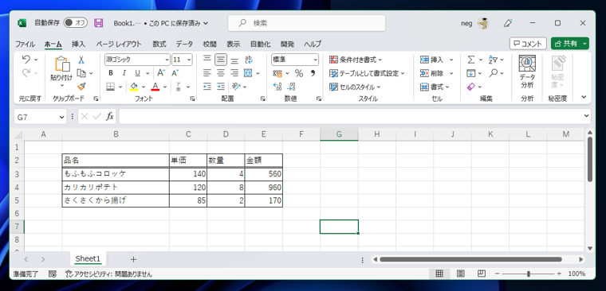The image size is (606, 291).
Task: Toggle top vertical alignment
Action: 207,60
